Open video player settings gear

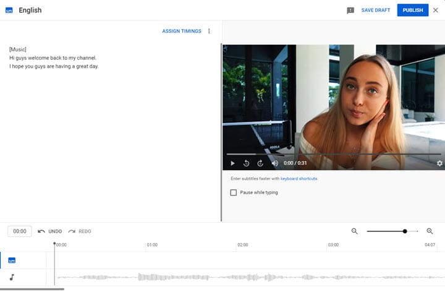(439, 163)
